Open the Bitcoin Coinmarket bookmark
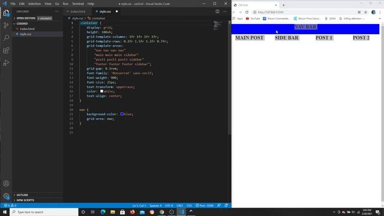The width and height of the screenshot is (384, 216). pyautogui.click(x=276, y=19)
